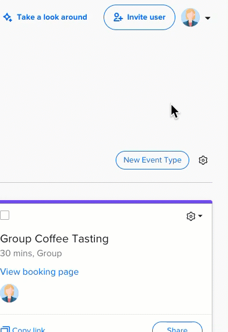Tick the Group Coffee Tasting checkbox

coord(5,215)
